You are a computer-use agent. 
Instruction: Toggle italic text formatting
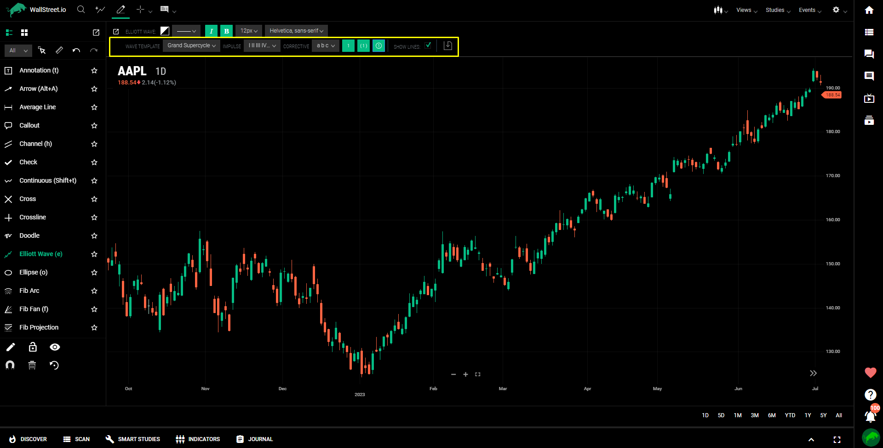tap(211, 31)
